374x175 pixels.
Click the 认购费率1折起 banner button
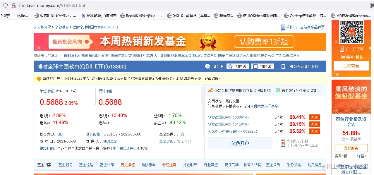pyautogui.click(x=264, y=42)
